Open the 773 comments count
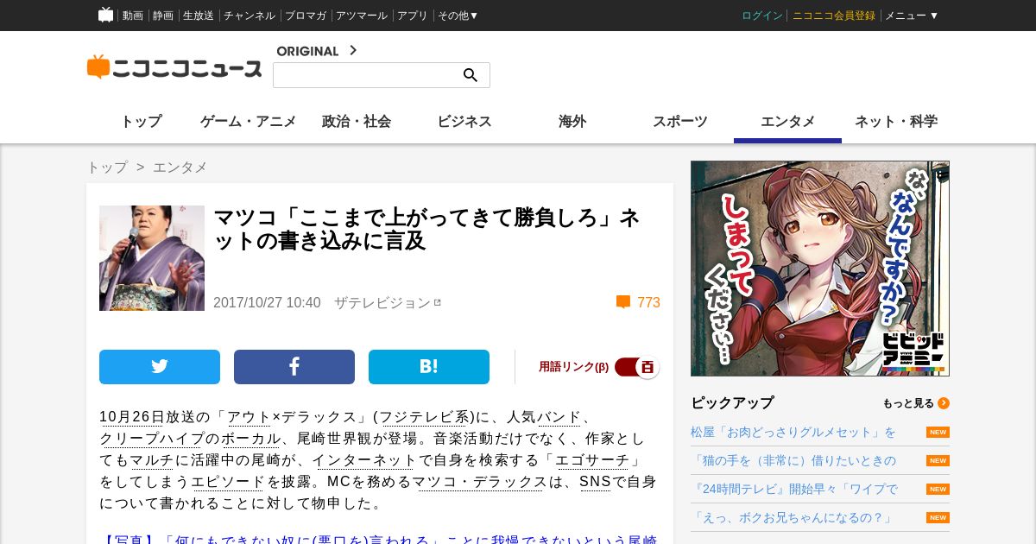 (x=648, y=303)
